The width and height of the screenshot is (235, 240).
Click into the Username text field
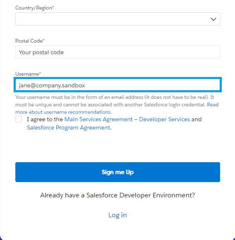tap(118, 85)
